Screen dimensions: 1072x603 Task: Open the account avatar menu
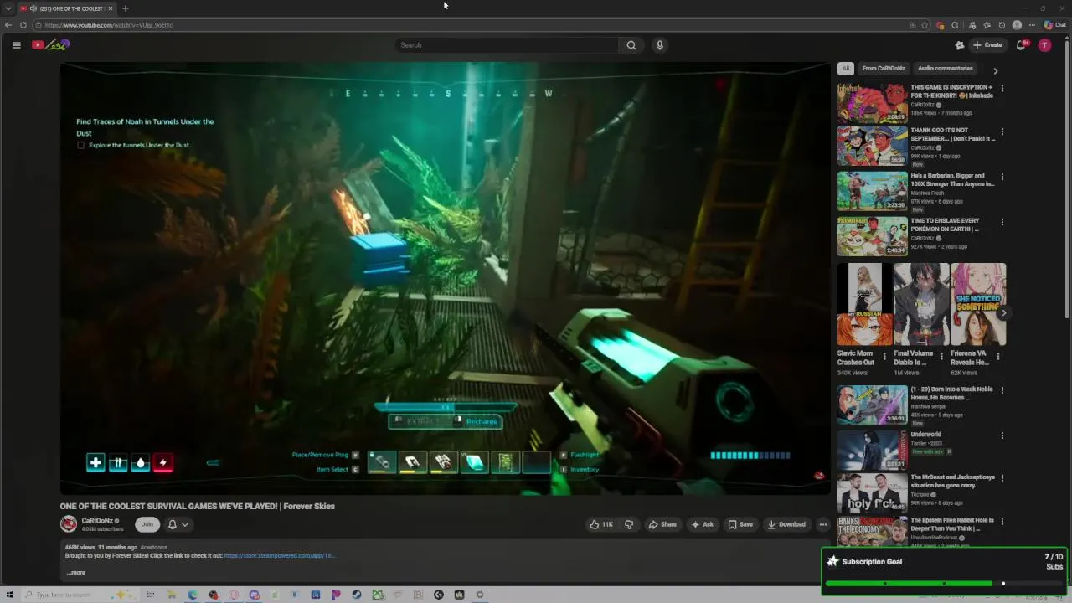pyautogui.click(x=1044, y=45)
